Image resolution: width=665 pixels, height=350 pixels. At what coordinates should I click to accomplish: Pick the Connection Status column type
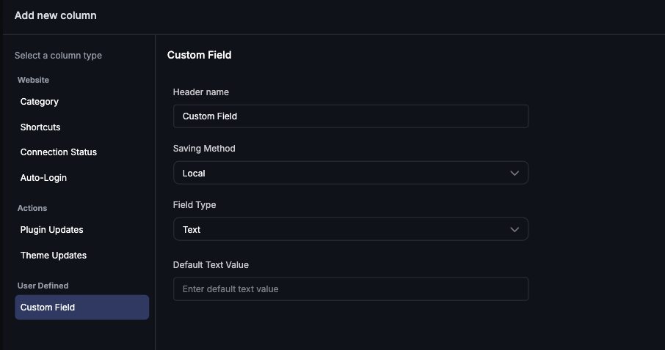(x=59, y=152)
